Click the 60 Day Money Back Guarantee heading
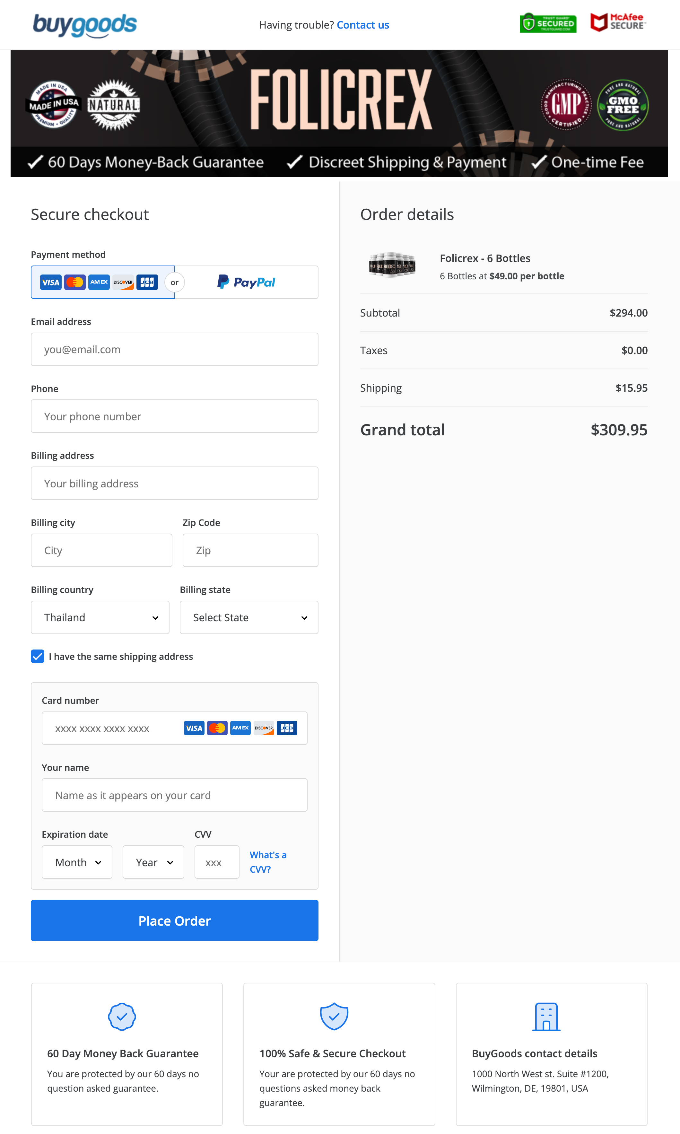Viewport: 680px width, 1134px height. click(123, 1053)
